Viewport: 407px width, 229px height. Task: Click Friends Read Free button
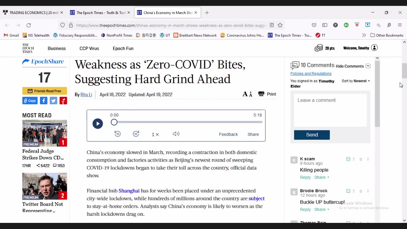click(x=45, y=91)
